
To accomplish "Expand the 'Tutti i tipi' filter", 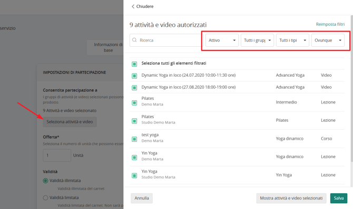I will pos(292,40).
